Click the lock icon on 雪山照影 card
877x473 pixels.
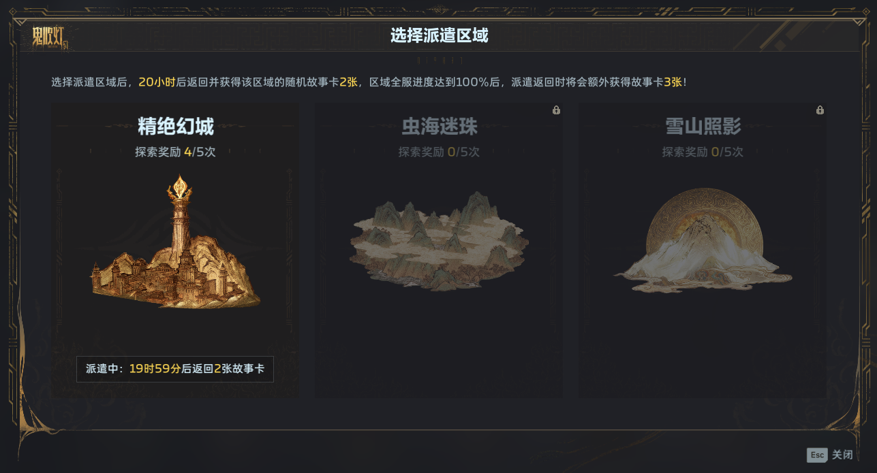[820, 110]
